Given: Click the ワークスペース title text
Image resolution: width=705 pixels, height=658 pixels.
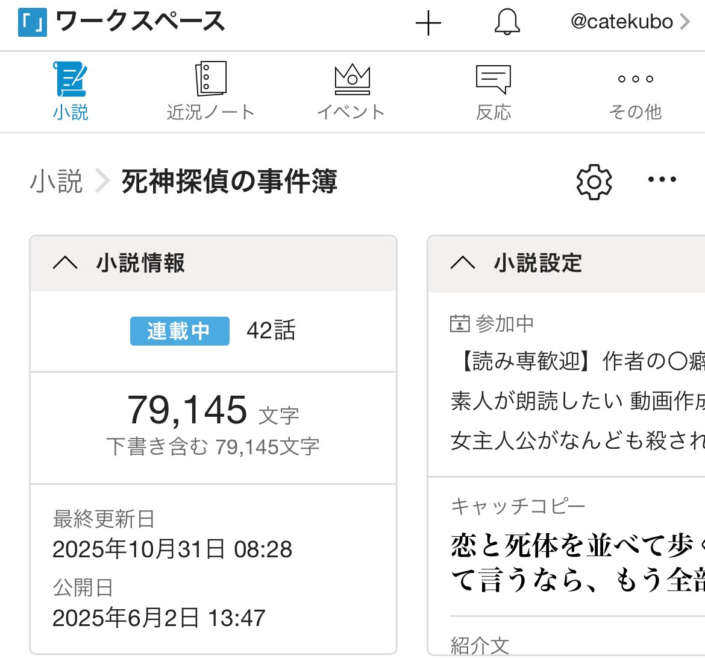Looking at the screenshot, I should [x=140, y=22].
